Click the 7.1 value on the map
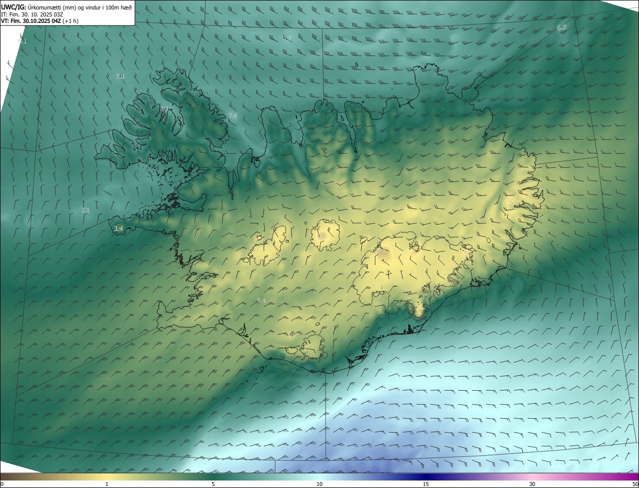Screen dimensions: 639x488 85,211
